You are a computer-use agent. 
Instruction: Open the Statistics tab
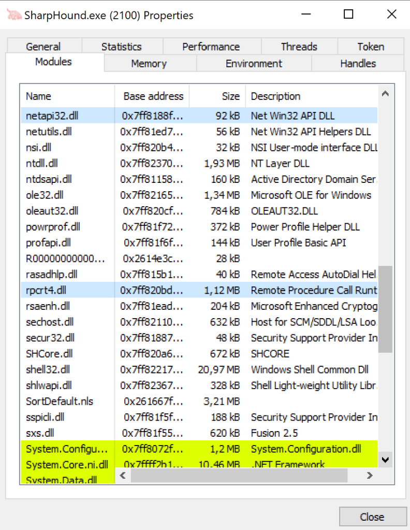click(x=121, y=47)
